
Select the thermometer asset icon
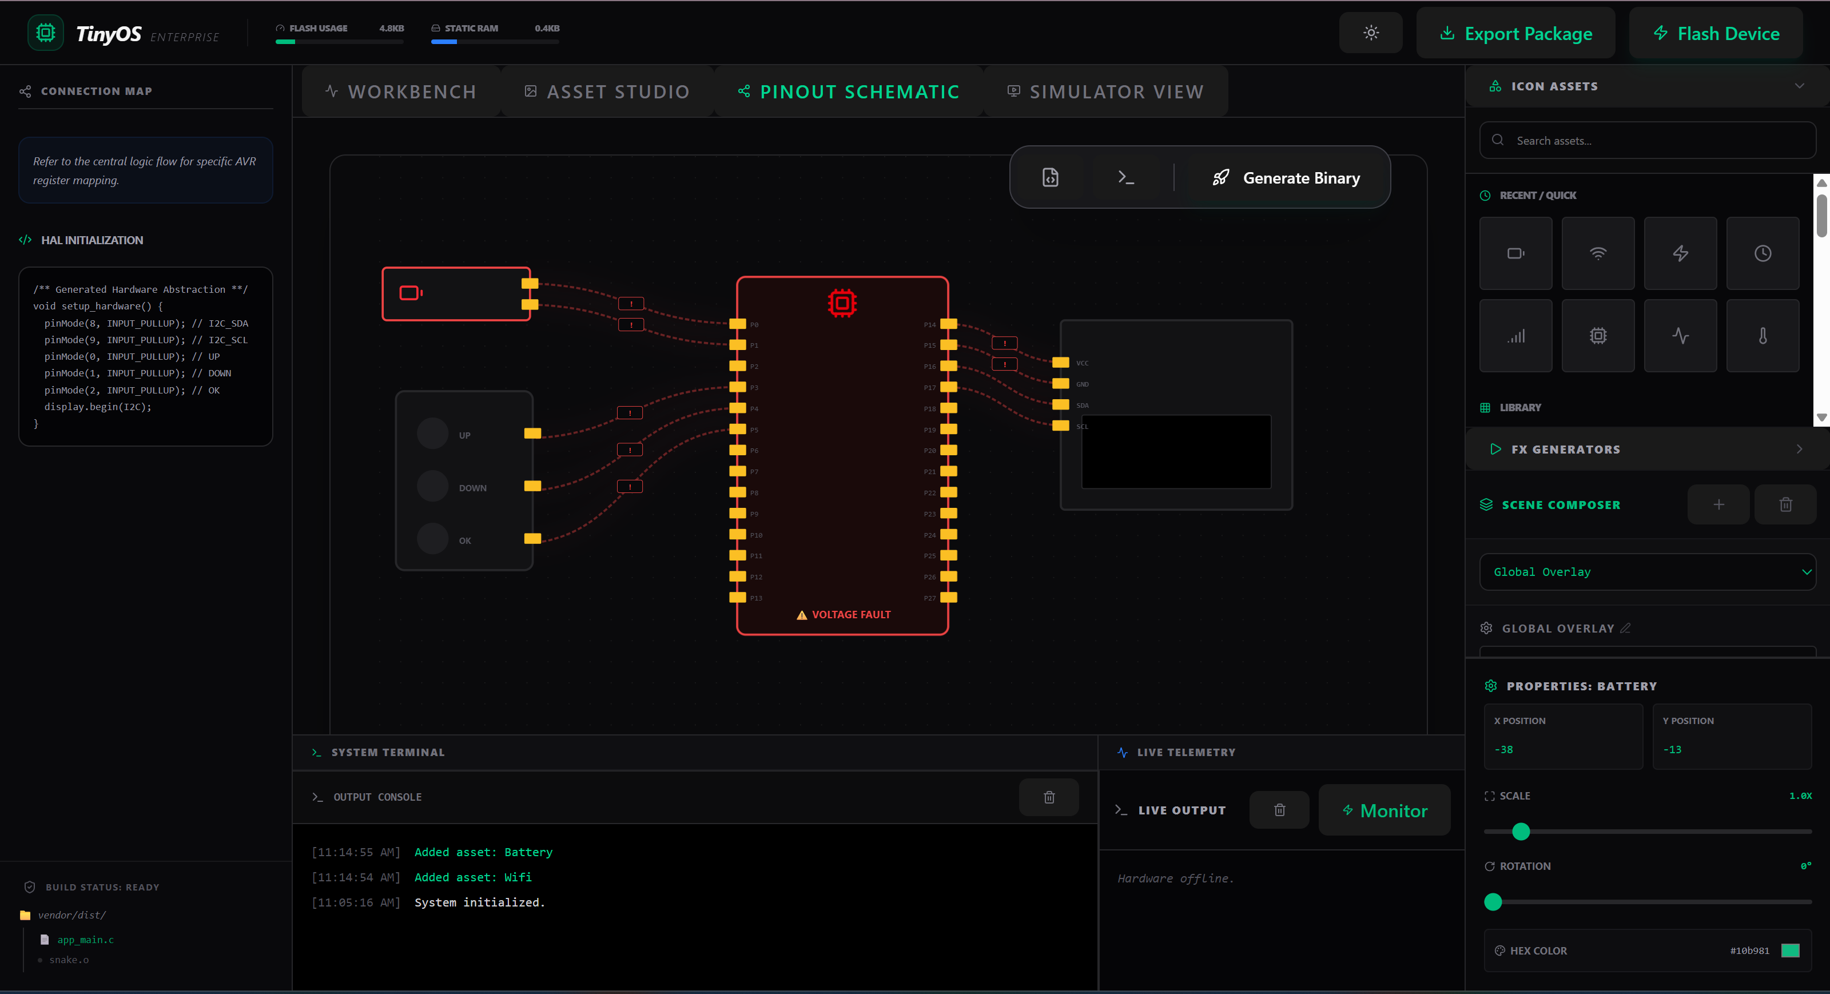click(x=1763, y=335)
